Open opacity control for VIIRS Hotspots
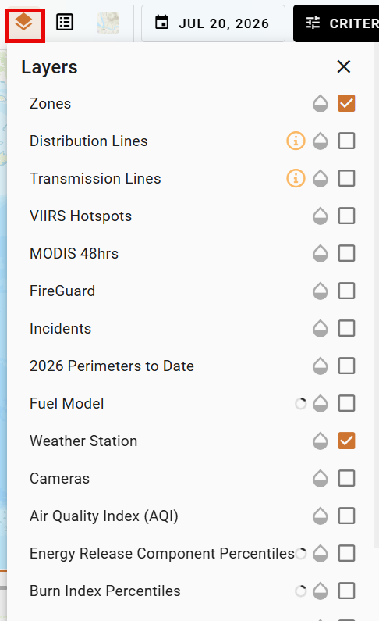This screenshot has width=379, height=621. pos(320,216)
